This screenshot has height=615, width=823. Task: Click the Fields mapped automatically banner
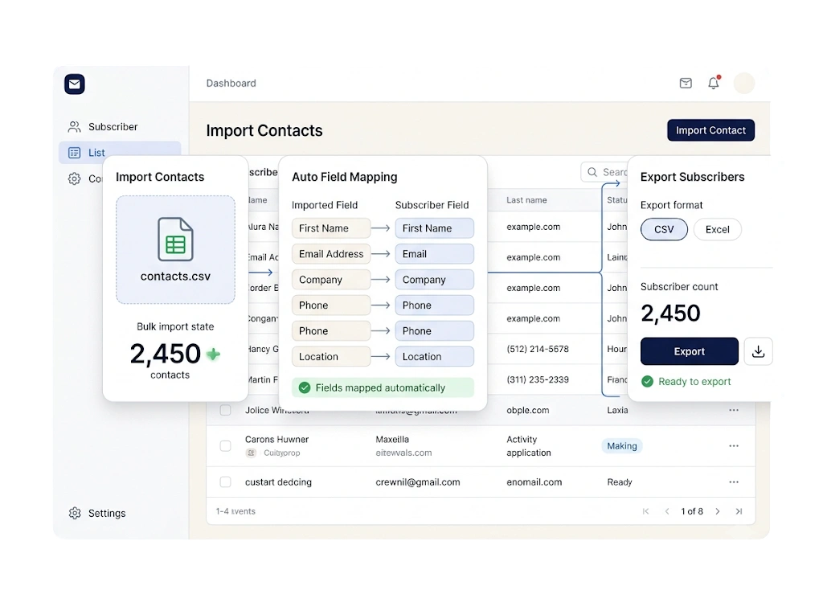(383, 387)
